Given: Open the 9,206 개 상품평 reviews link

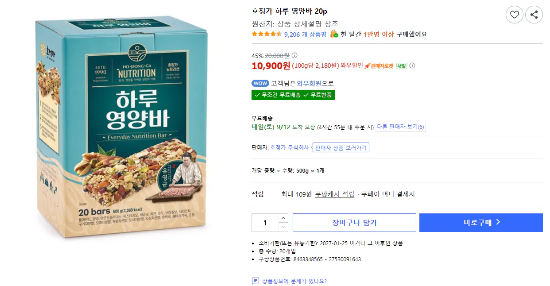Looking at the screenshot, I should coord(305,34).
